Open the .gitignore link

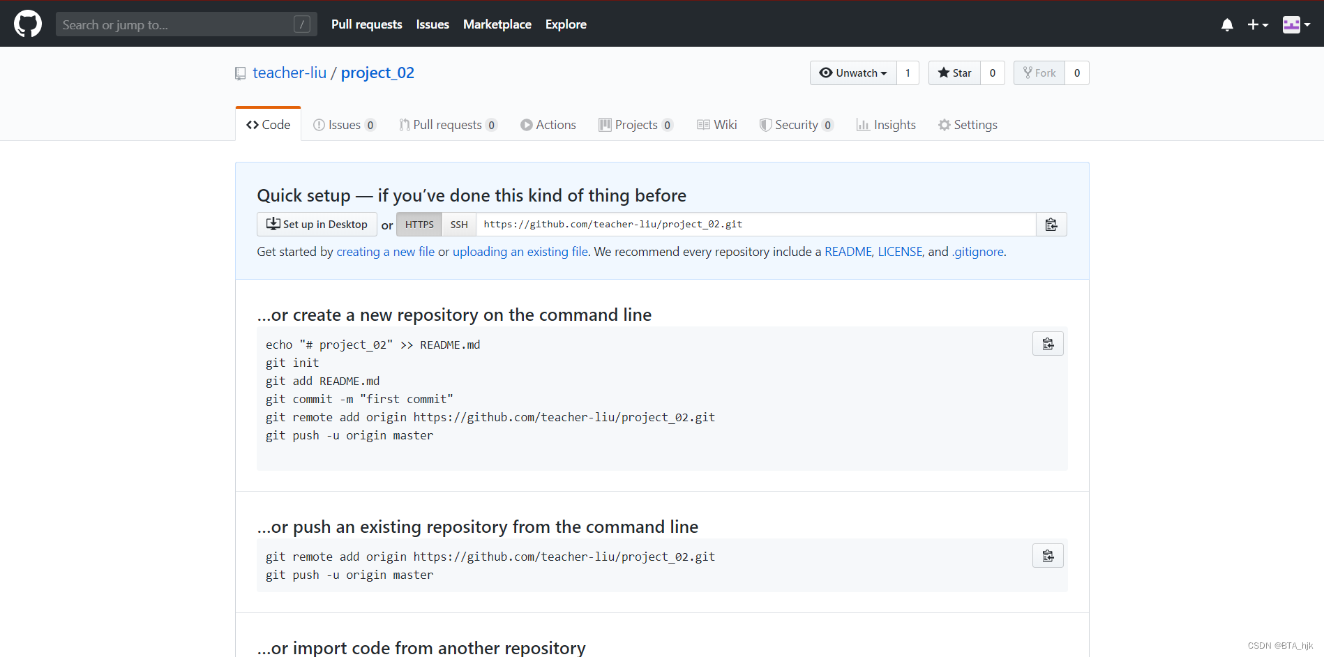pos(978,252)
